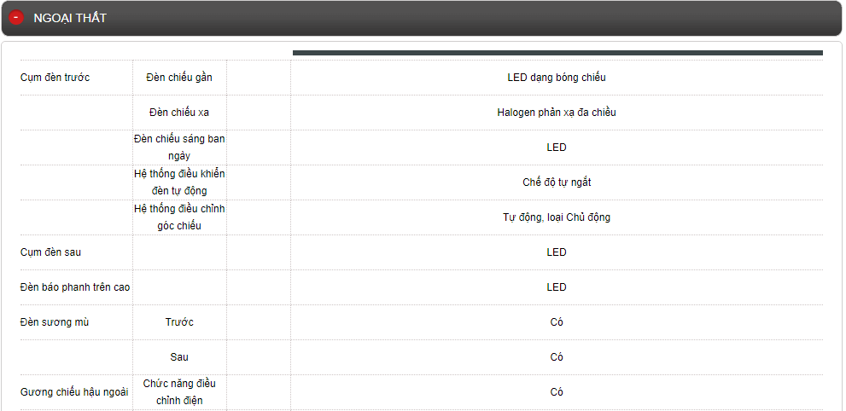Click Hệ thống điều chỉnh góc chiếu label
The width and height of the screenshot is (846, 411).
tap(179, 217)
